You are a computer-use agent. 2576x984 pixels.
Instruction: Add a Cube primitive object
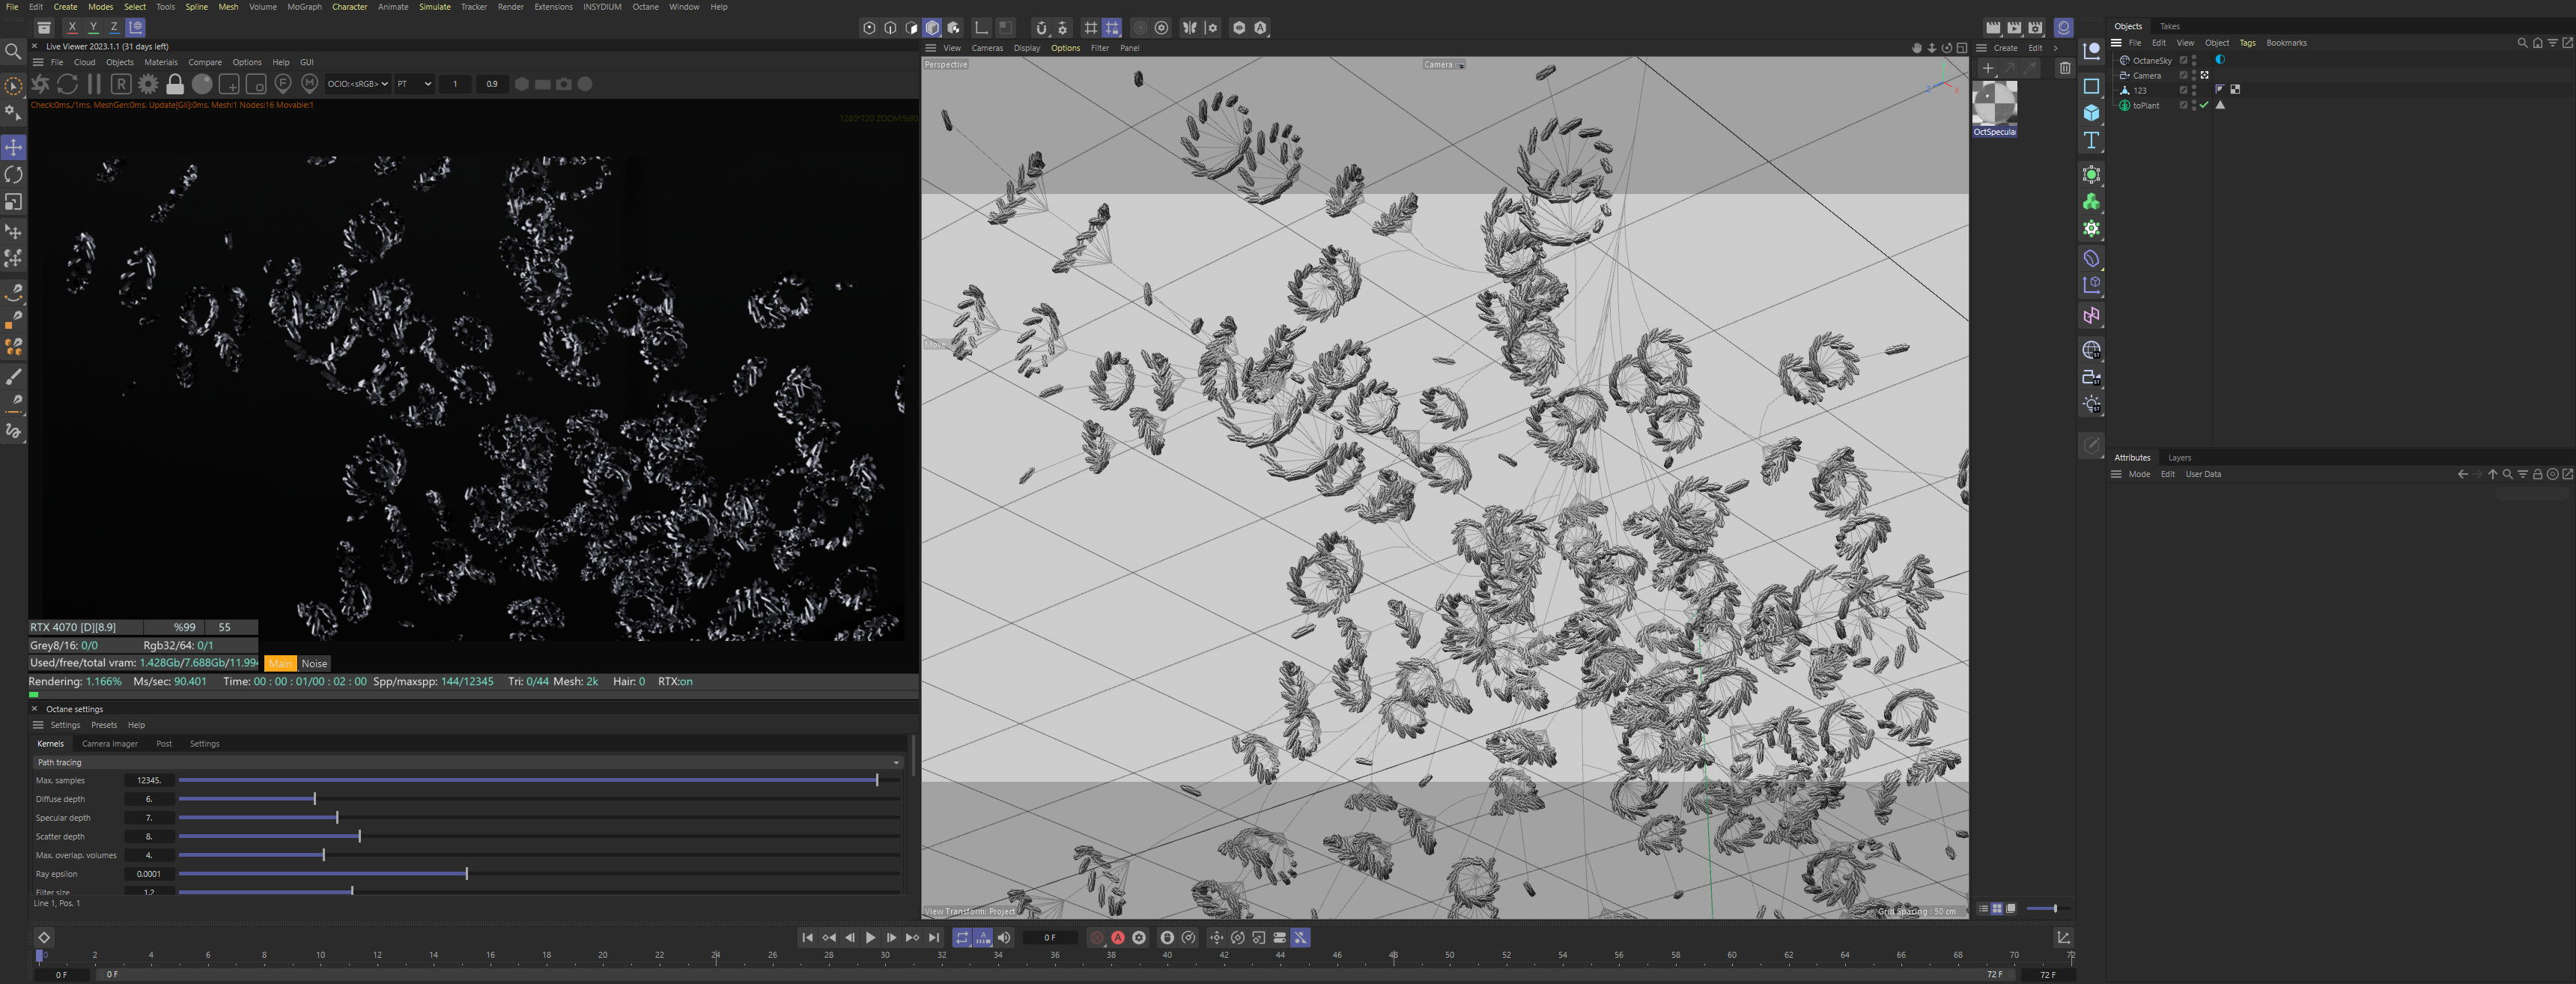[x=2091, y=113]
